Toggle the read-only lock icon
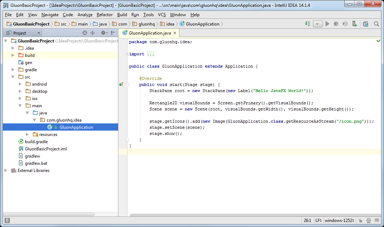 coord(361,221)
